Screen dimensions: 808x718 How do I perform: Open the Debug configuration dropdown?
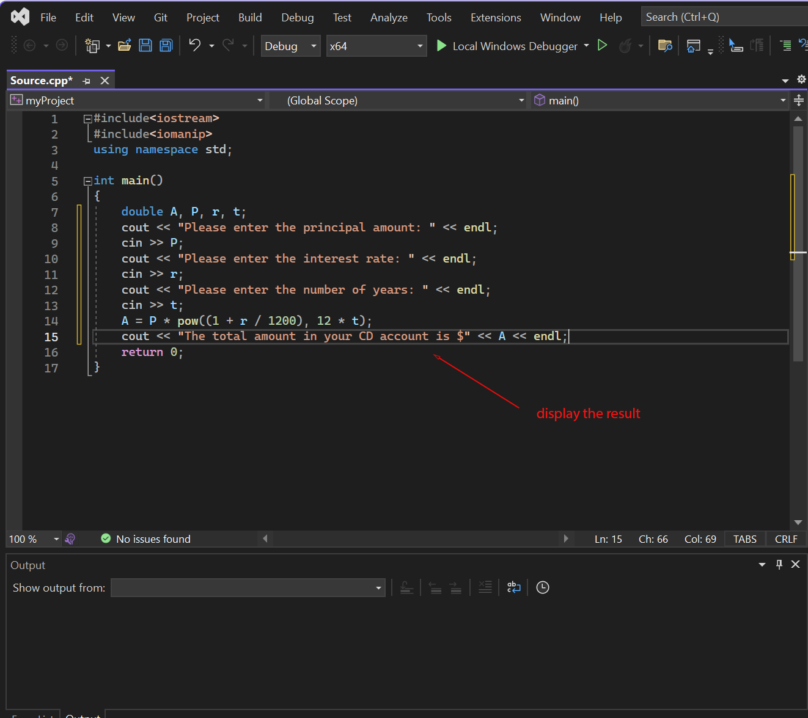coord(291,46)
